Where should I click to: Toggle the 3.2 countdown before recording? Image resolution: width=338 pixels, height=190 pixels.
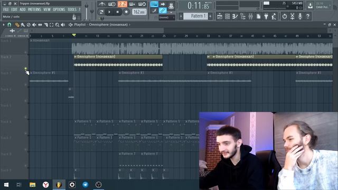[122, 4]
